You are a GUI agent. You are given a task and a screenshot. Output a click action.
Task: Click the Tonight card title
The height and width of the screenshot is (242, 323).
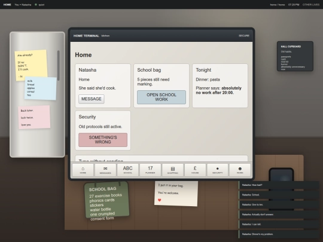(x=203, y=70)
